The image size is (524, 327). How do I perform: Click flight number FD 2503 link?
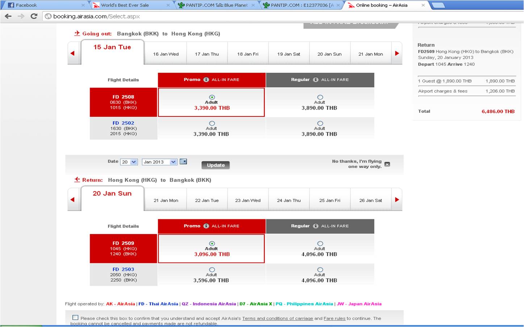click(x=123, y=269)
